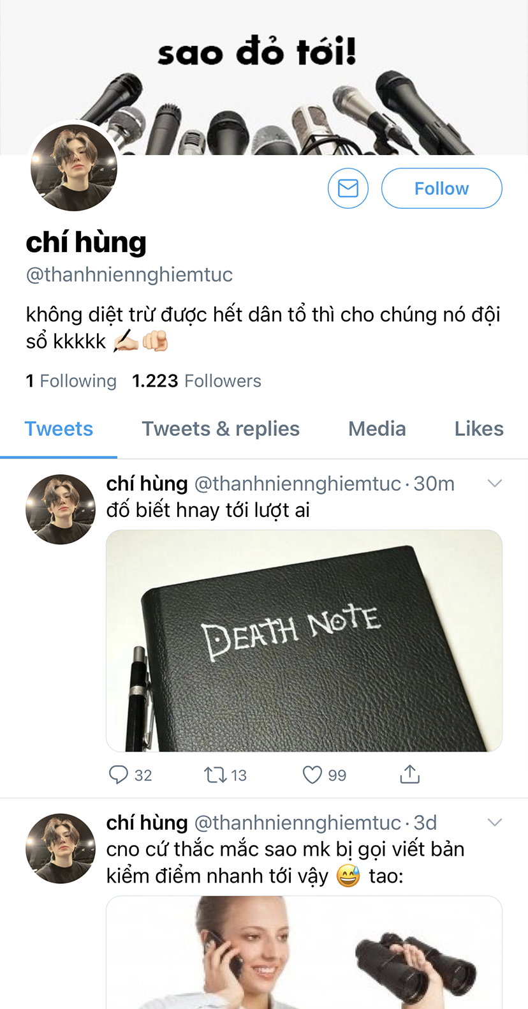Expand options chevron on 3d tweet
The height and width of the screenshot is (1009, 528).
495,823
